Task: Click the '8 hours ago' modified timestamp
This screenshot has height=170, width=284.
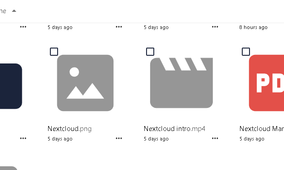Action: pos(253,27)
